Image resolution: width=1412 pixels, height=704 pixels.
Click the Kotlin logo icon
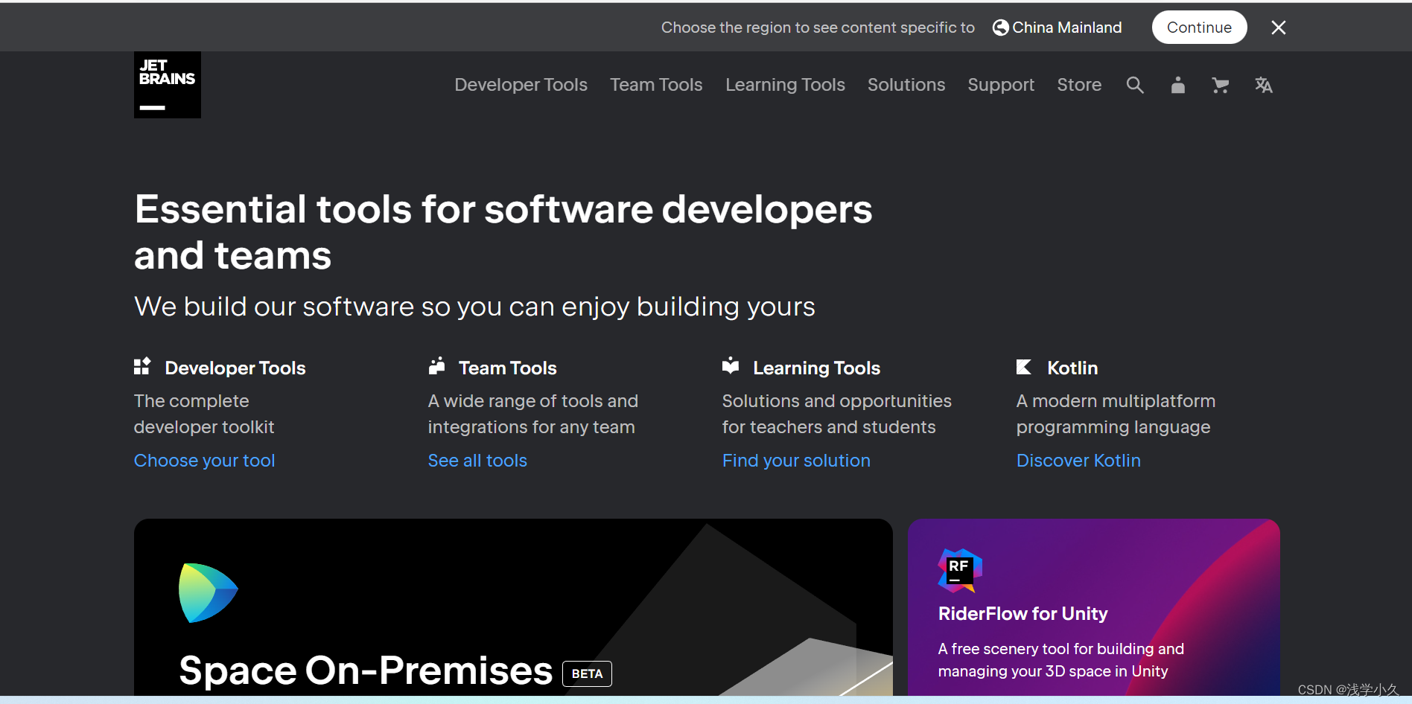click(1024, 367)
